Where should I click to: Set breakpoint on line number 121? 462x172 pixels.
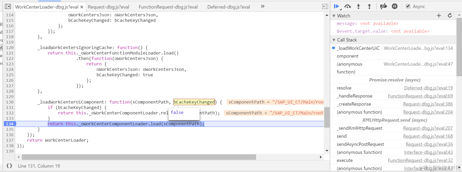(x=10, y=53)
